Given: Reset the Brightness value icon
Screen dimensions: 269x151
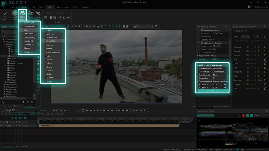Looking at the screenshot, I should coord(265,47).
